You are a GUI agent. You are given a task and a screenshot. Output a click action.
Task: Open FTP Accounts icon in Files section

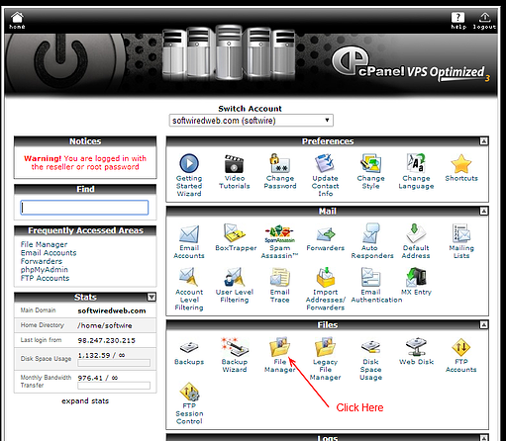click(461, 347)
